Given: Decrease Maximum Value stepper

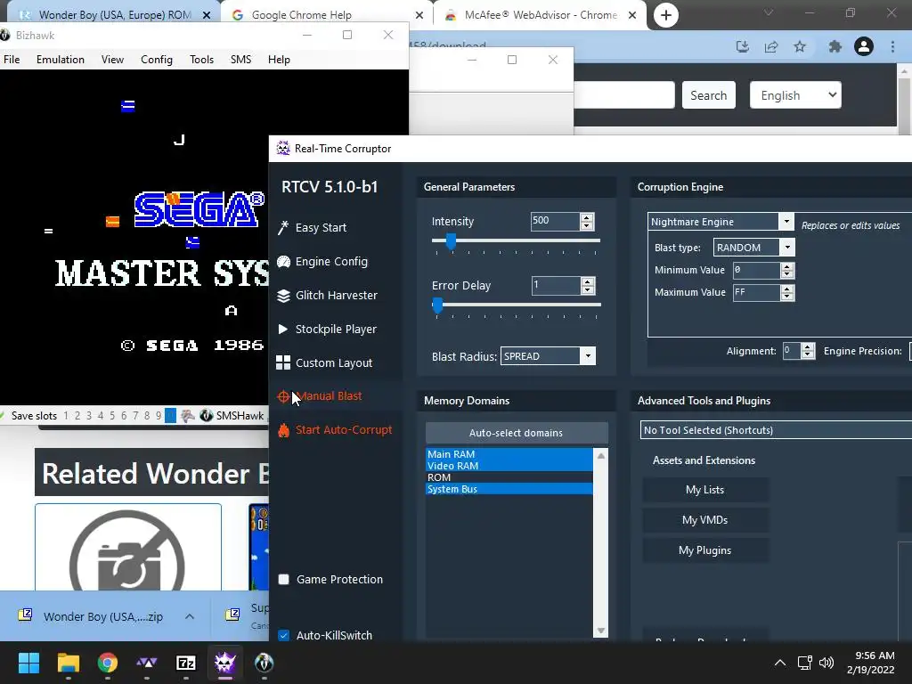Looking at the screenshot, I should (787, 296).
